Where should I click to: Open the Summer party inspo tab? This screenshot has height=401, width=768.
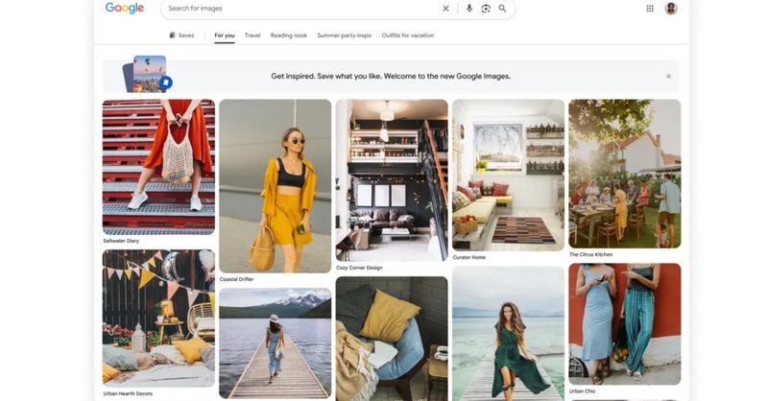coord(345,35)
